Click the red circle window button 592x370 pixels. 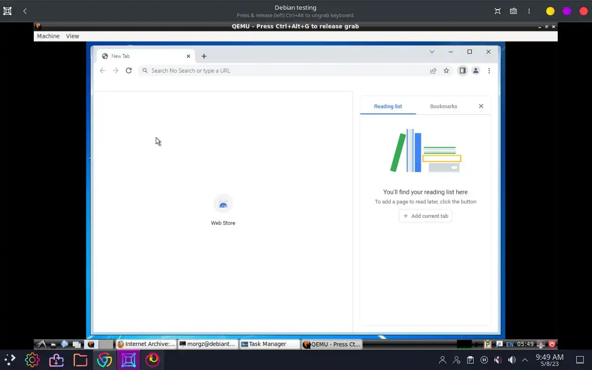click(x=584, y=11)
